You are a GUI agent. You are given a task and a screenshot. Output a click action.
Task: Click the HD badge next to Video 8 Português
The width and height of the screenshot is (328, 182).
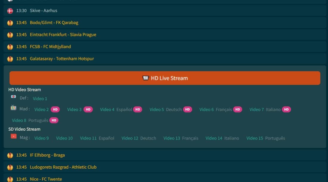[x=54, y=120]
